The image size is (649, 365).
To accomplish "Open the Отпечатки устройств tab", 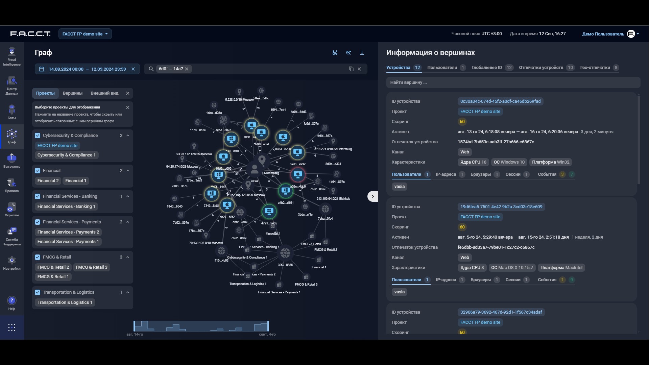I will coord(541,68).
